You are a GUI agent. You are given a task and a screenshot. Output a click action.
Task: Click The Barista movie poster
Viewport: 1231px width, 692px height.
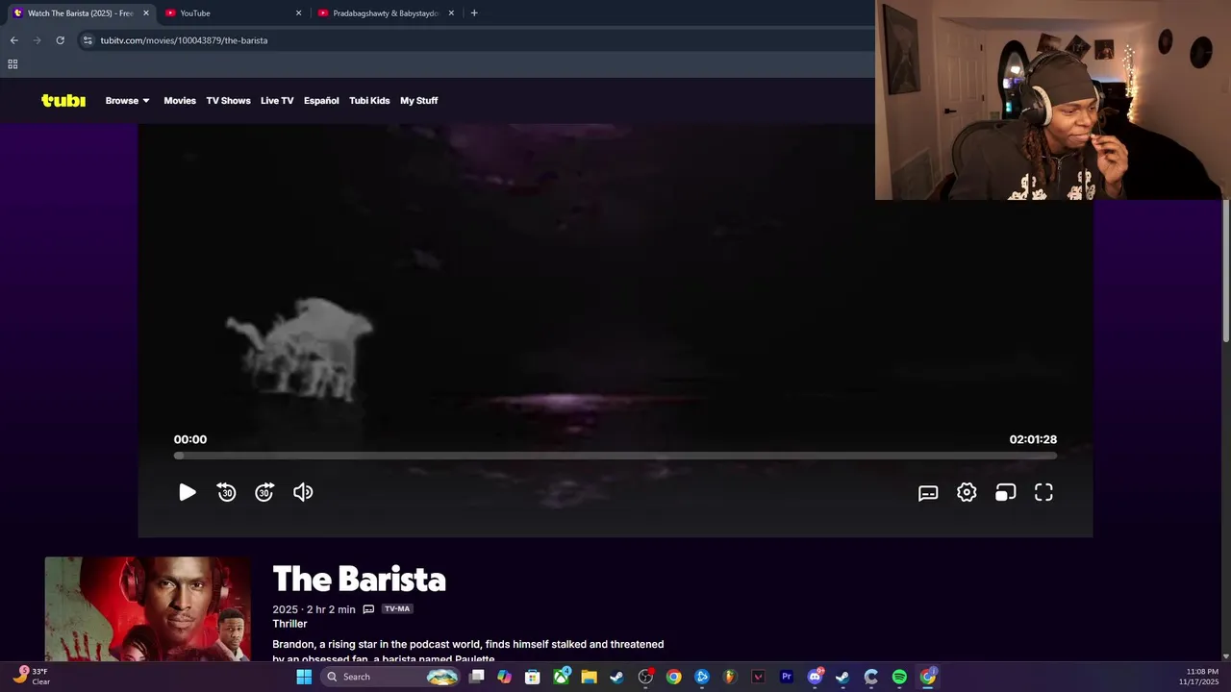click(x=147, y=608)
